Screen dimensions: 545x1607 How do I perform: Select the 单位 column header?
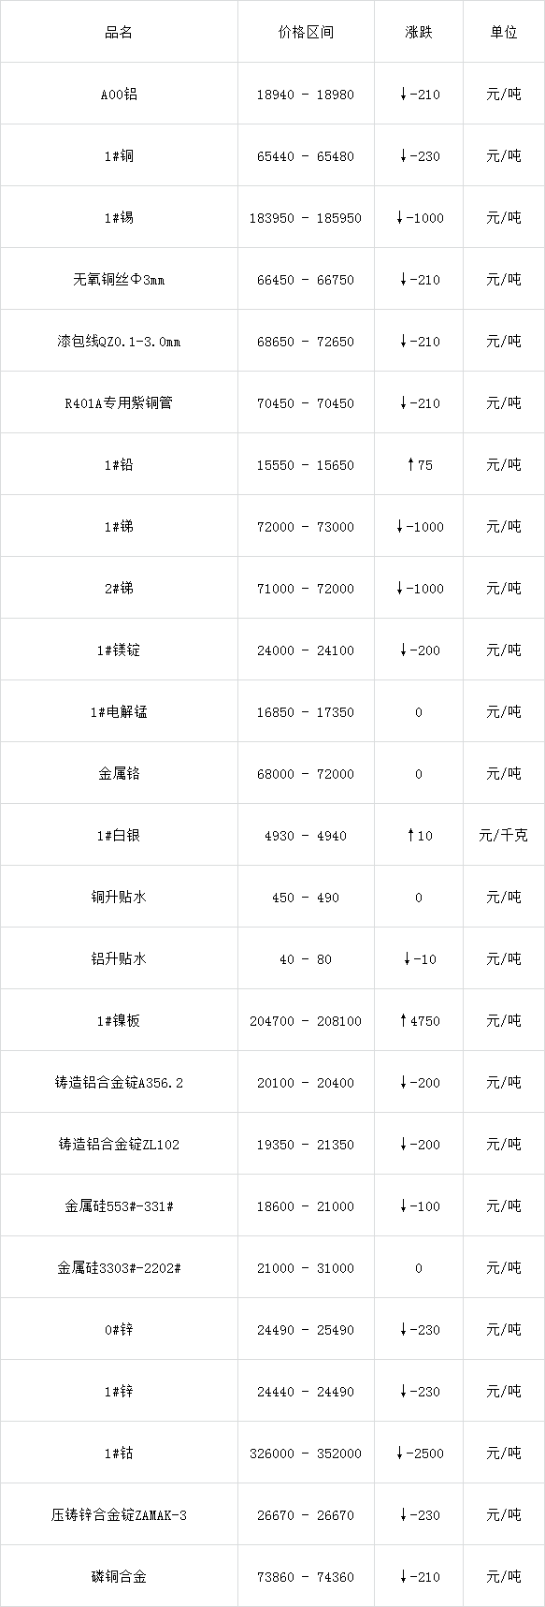point(504,32)
